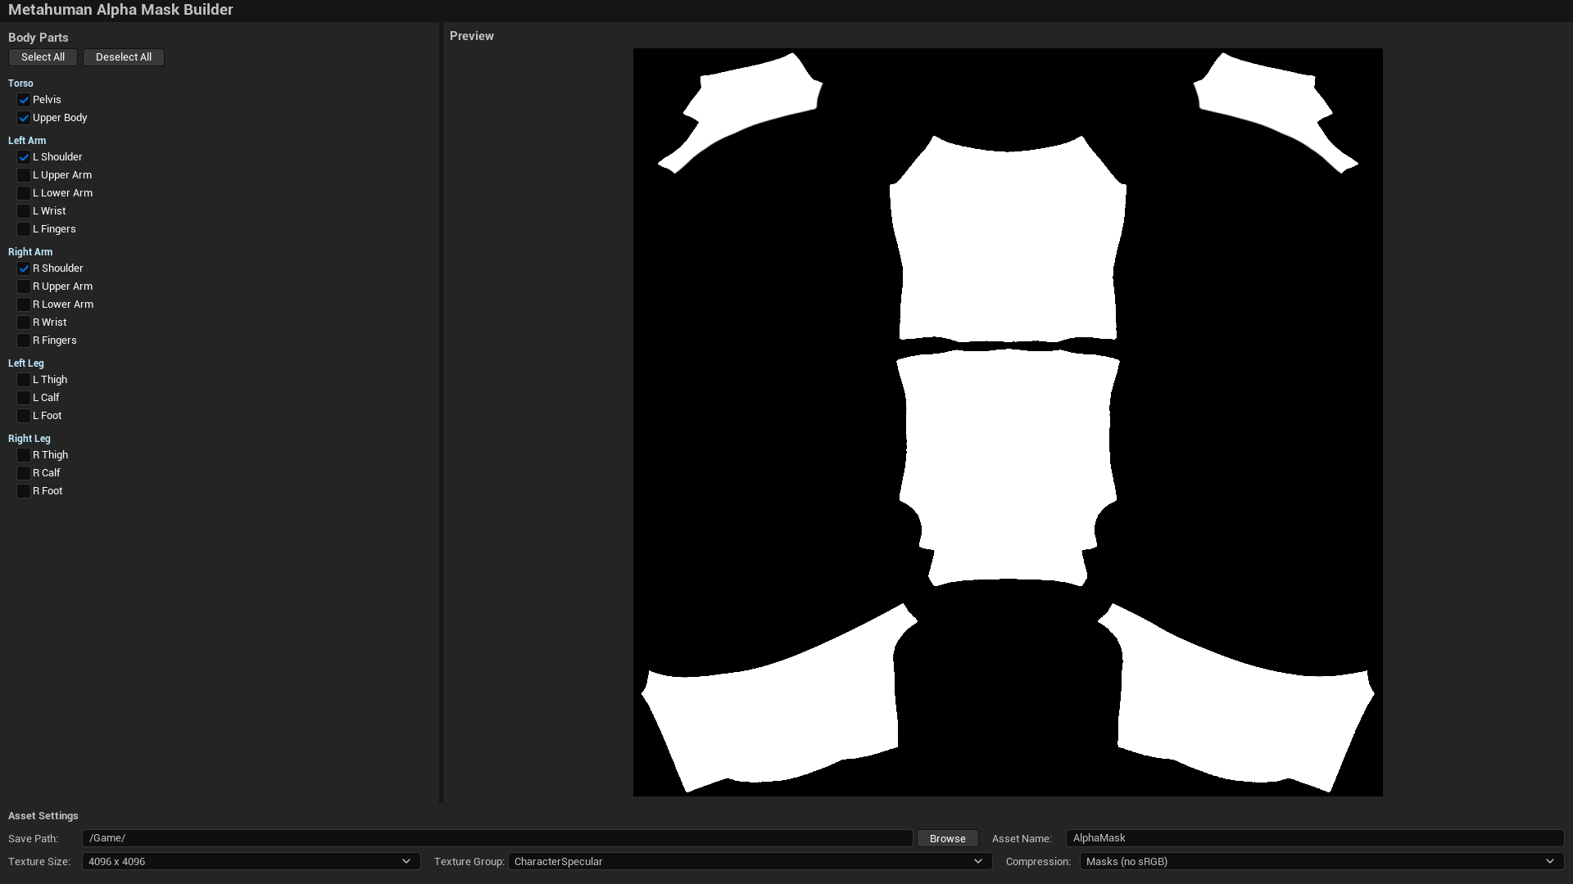Click the Right Leg group heading

click(x=29, y=439)
